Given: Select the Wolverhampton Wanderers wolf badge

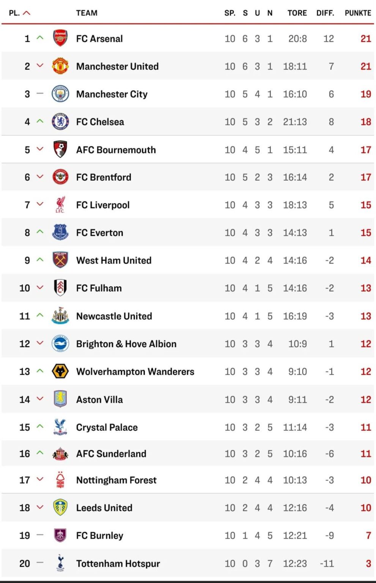Looking at the screenshot, I should point(60,371).
